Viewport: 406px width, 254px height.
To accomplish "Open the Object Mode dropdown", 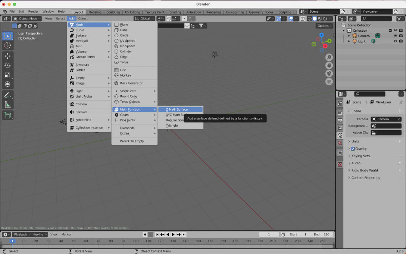I will [27, 19].
